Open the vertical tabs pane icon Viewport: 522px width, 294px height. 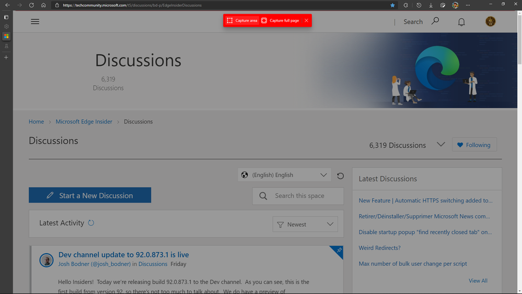coord(6,17)
